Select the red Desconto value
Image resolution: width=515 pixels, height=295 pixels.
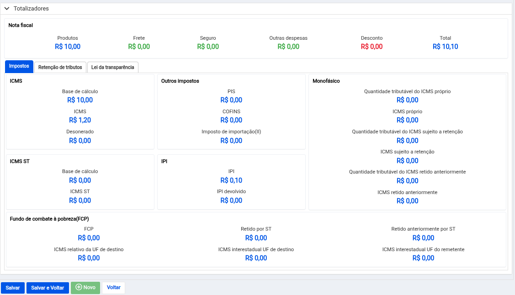[372, 47]
